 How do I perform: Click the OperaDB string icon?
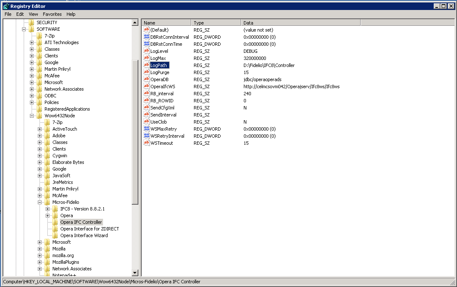tap(146, 79)
